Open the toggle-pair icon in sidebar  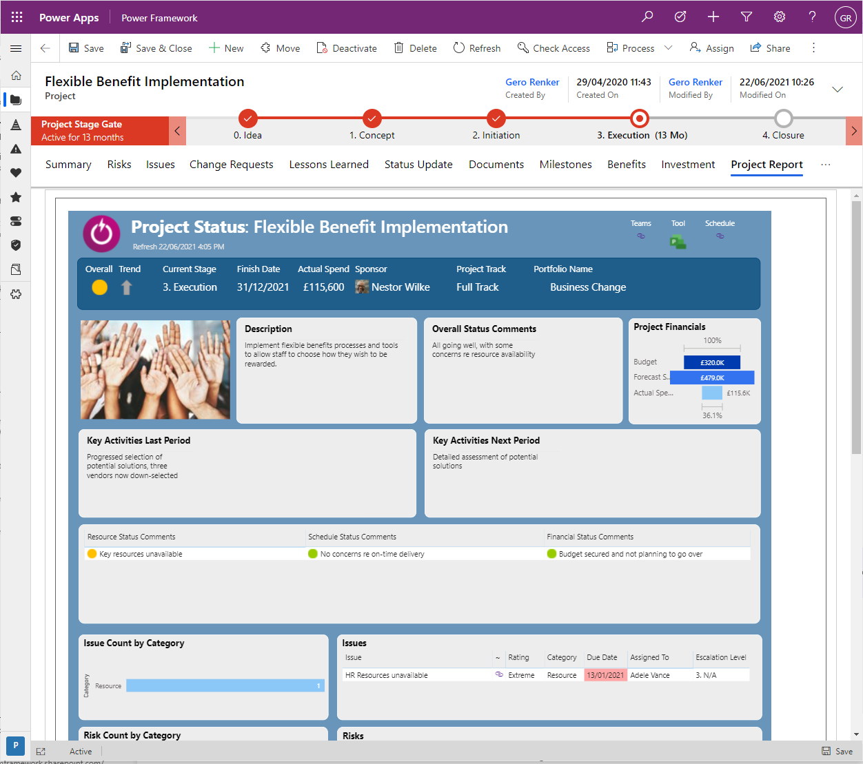(16, 221)
